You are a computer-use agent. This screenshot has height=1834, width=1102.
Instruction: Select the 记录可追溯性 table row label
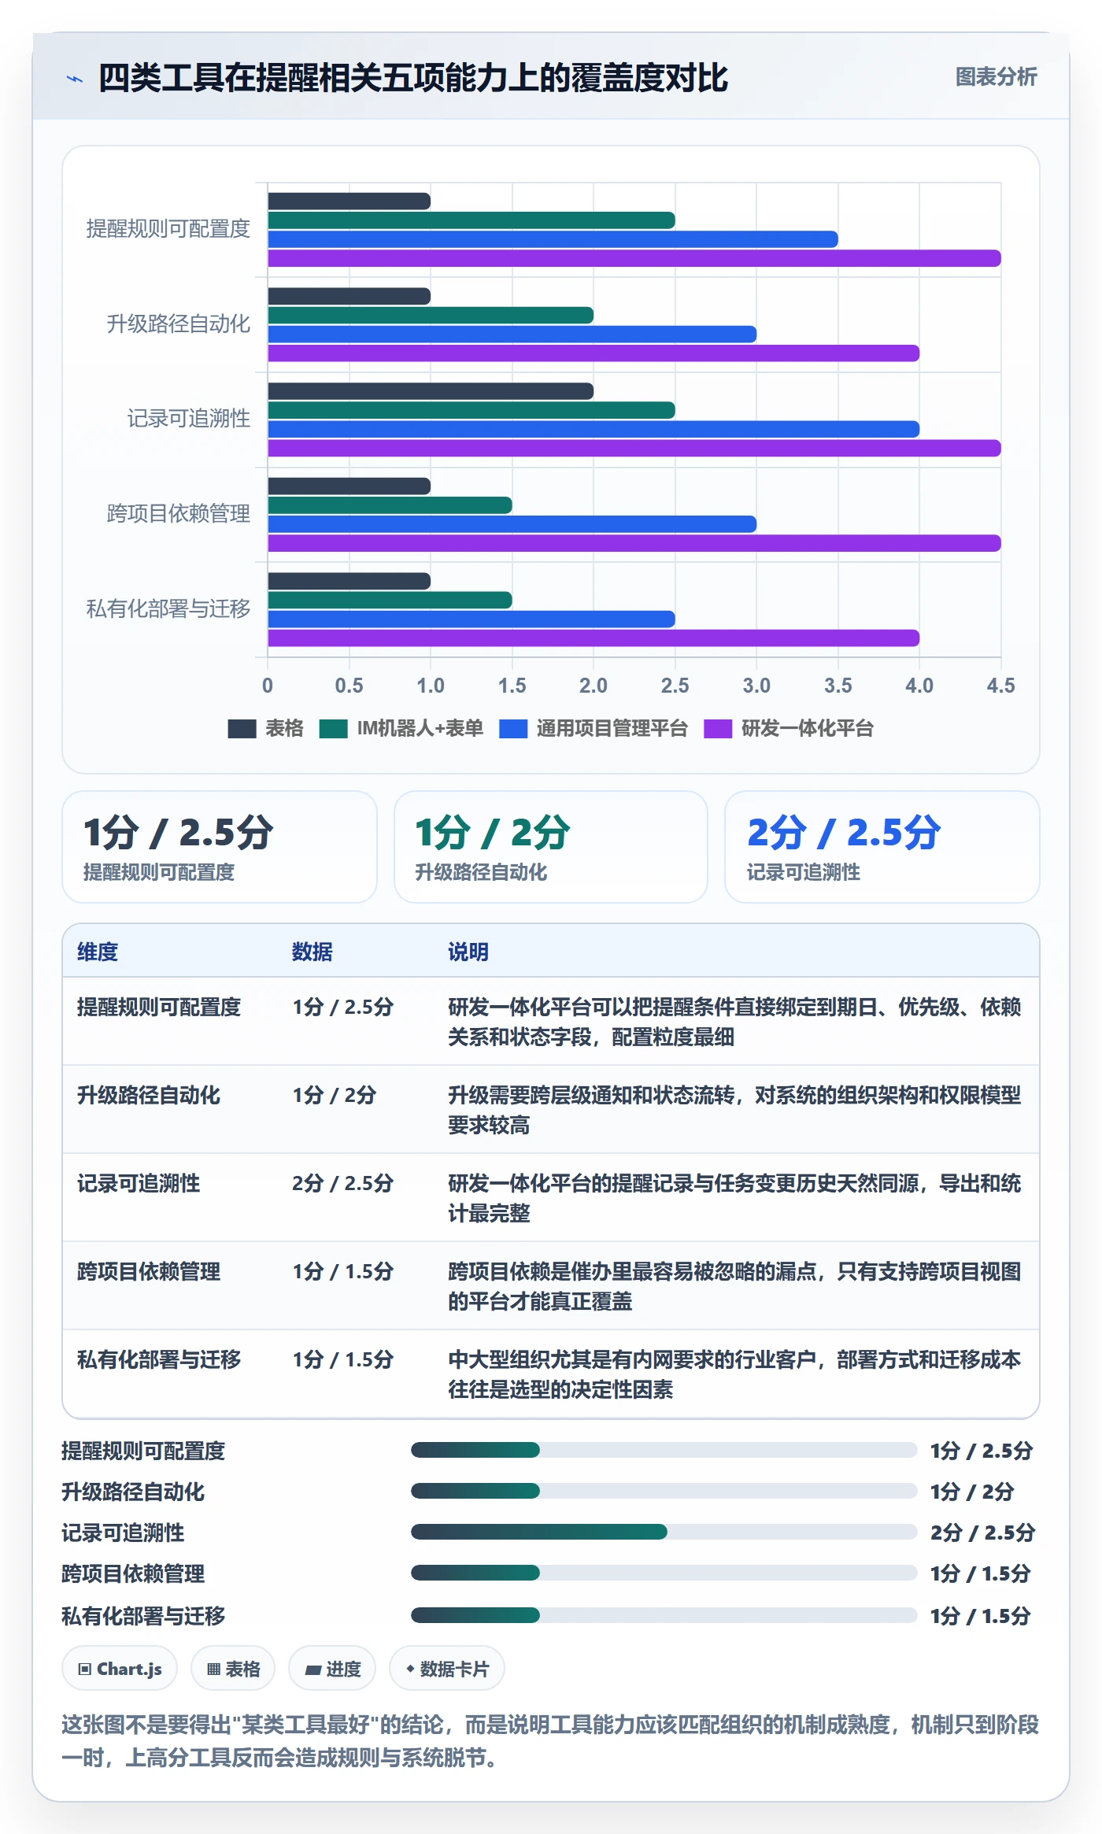click(139, 1183)
